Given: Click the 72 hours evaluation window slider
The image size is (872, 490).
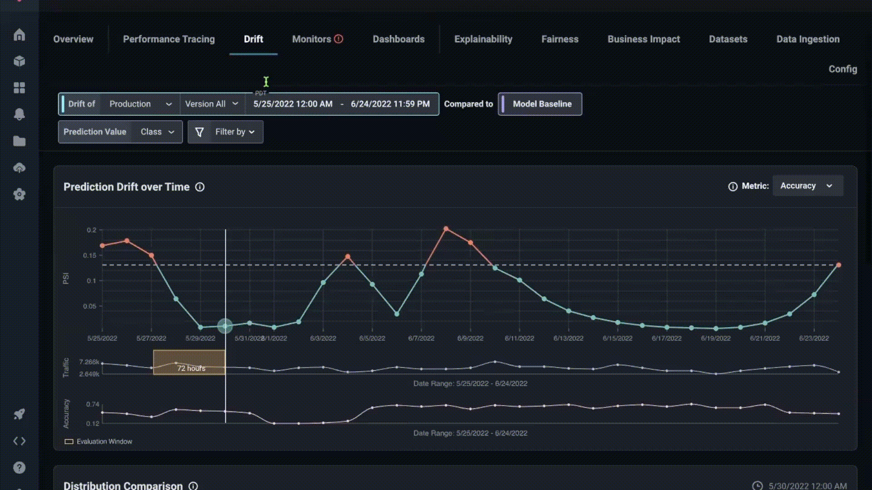Looking at the screenshot, I should click(x=189, y=363).
